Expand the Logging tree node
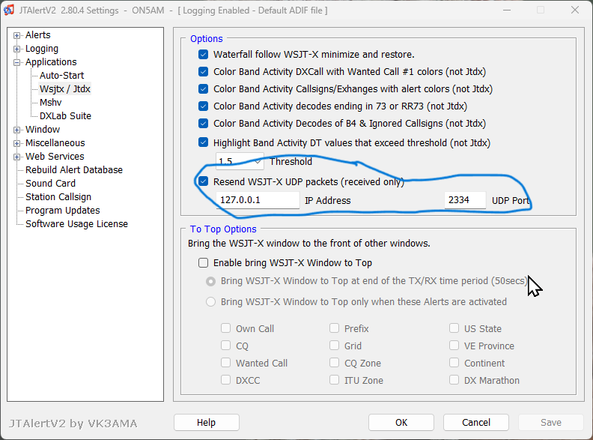Screen dimensions: 593x440 click(x=16, y=49)
